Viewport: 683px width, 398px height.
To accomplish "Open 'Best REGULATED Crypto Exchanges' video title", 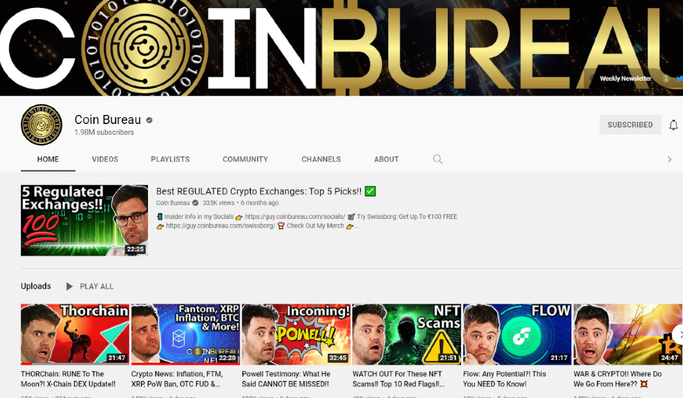I will coord(266,191).
